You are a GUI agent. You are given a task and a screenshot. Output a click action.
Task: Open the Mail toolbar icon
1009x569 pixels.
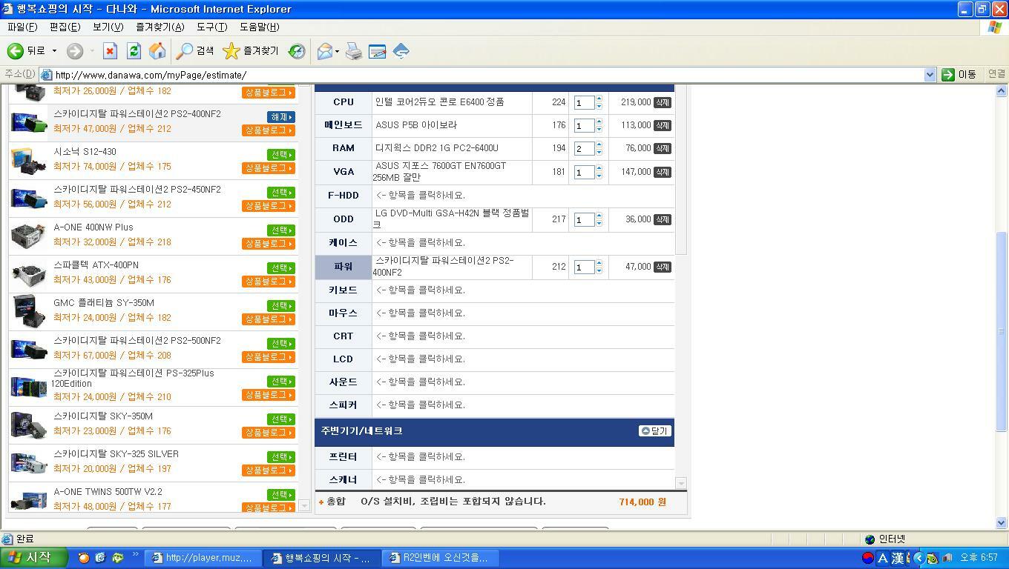pyautogui.click(x=324, y=51)
